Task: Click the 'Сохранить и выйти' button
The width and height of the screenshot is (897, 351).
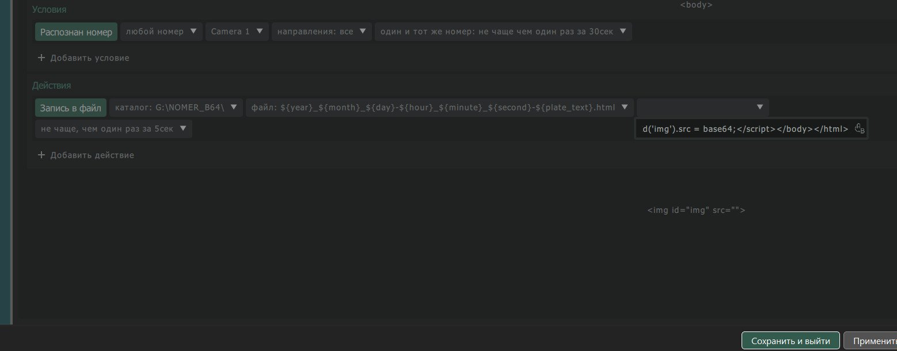Action: tap(790, 341)
